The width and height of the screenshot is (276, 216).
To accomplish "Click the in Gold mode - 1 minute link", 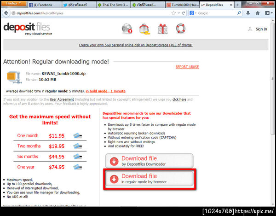I will (105, 91).
